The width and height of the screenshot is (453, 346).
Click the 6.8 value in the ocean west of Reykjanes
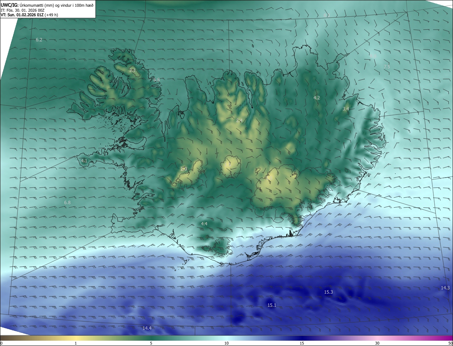coord(67,203)
